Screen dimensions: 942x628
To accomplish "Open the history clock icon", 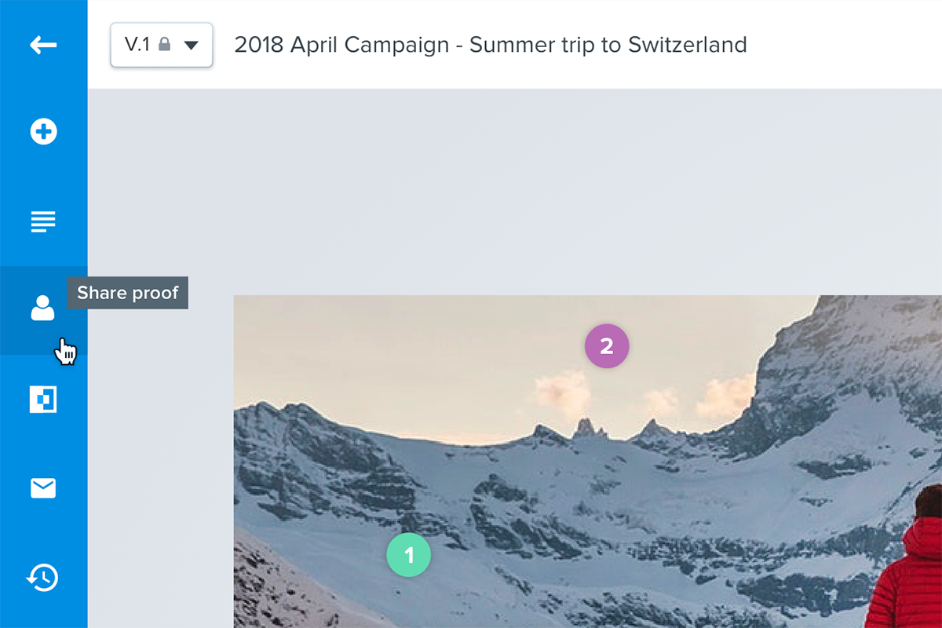I will (43, 578).
